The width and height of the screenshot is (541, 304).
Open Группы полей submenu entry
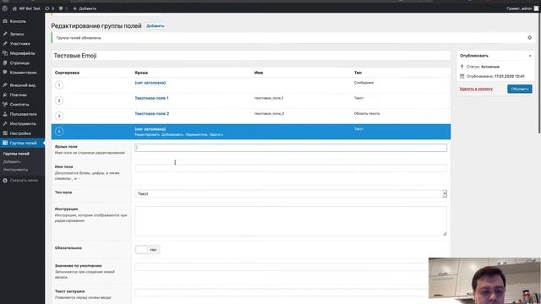point(16,154)
